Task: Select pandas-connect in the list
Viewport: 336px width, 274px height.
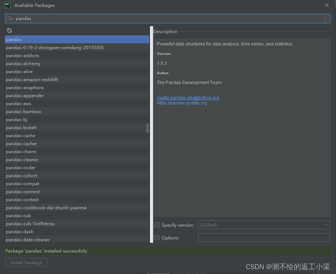Action: [77, 192]
